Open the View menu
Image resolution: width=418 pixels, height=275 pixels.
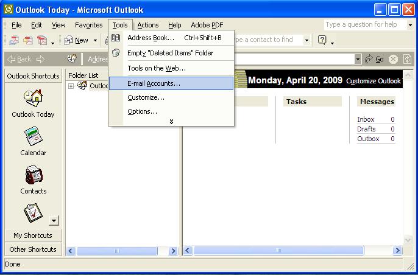pos(58,25)
